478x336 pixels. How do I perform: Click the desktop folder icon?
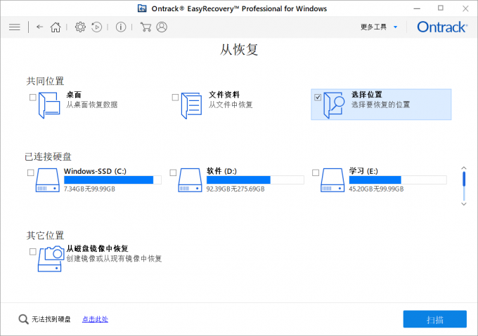click(49, 105)
